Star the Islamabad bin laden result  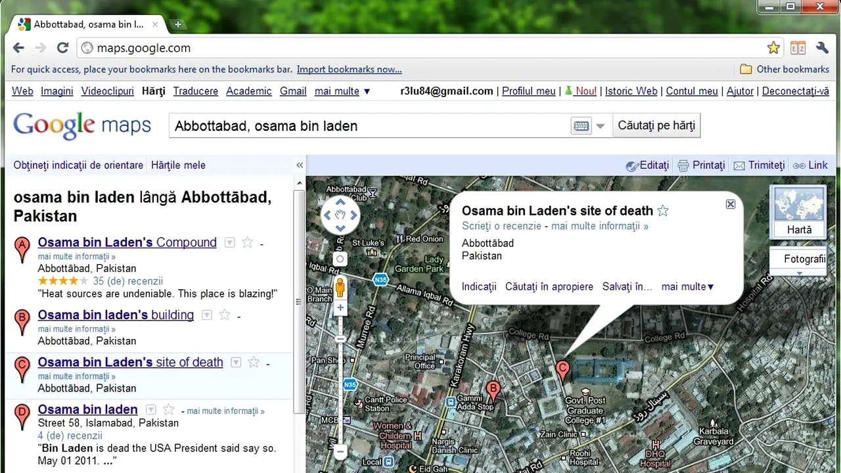pyautogui.click(x=169, y=409)
